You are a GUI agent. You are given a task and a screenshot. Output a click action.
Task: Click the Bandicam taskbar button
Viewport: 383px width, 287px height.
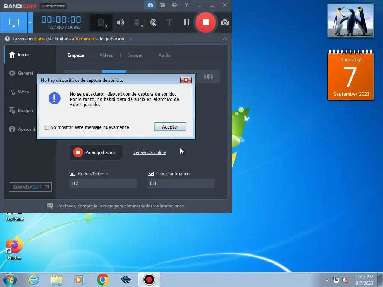pos(149,280)
